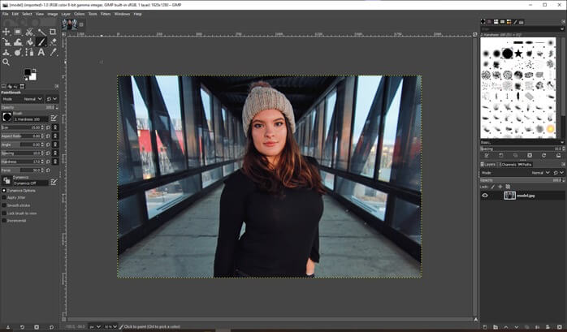The height and width of the screenshot is (332, 567).
Task: Lower the layer one step
Action: click(x=517, y=327)
